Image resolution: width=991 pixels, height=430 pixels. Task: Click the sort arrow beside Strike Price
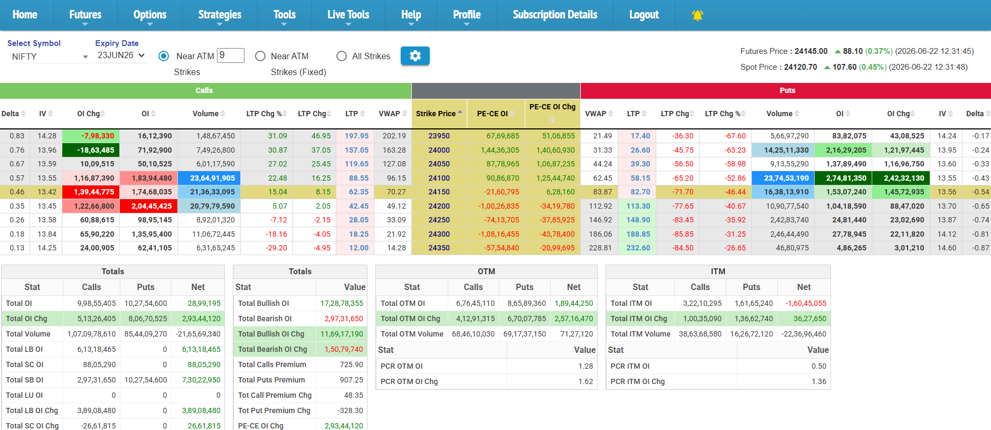[x=460, y=112]
